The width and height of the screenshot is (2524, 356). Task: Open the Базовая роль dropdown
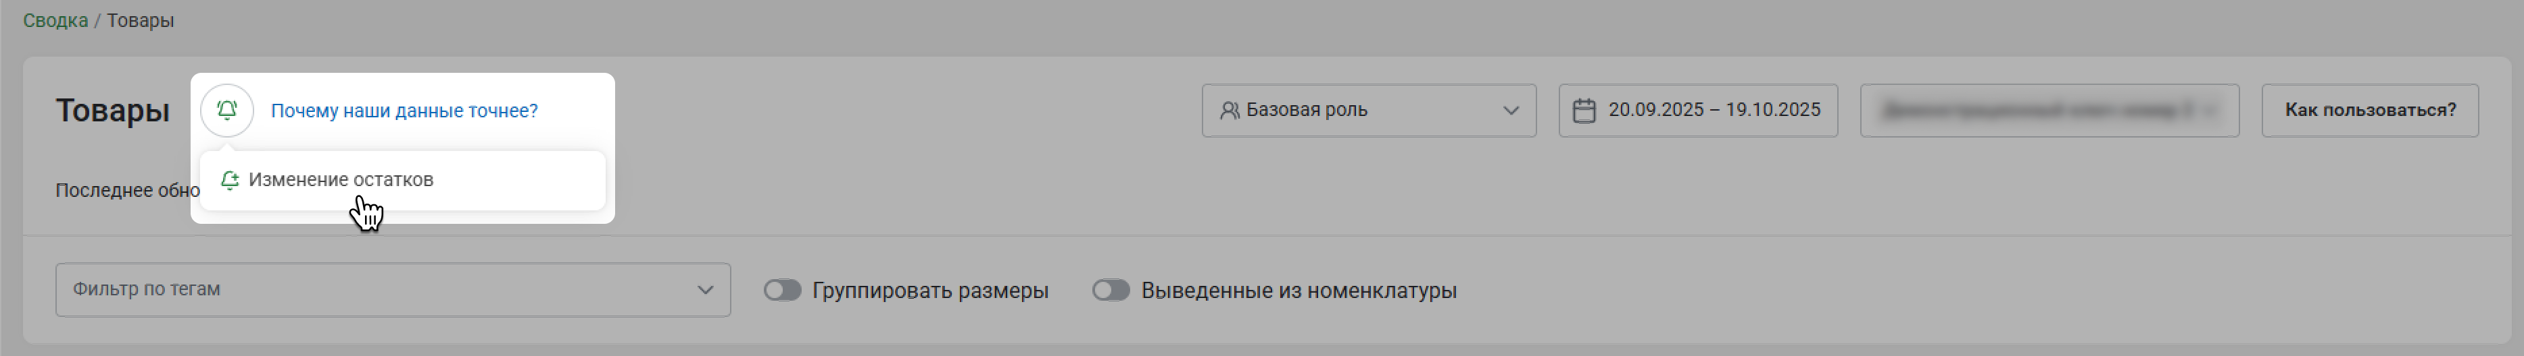pos(1367,111)
